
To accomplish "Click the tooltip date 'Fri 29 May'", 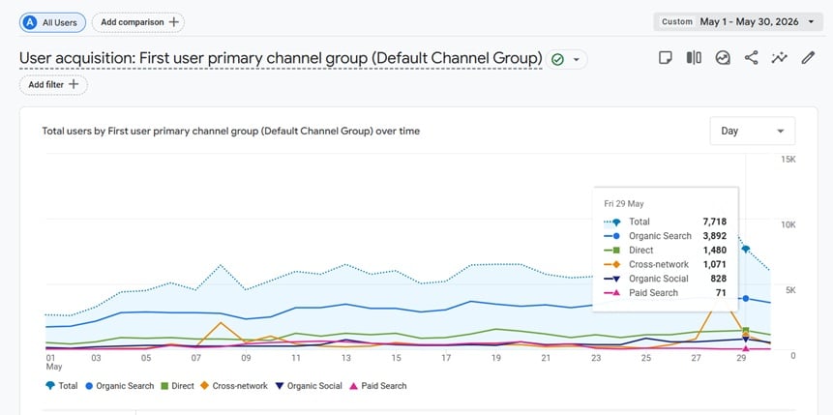I will tap(624, 203).
